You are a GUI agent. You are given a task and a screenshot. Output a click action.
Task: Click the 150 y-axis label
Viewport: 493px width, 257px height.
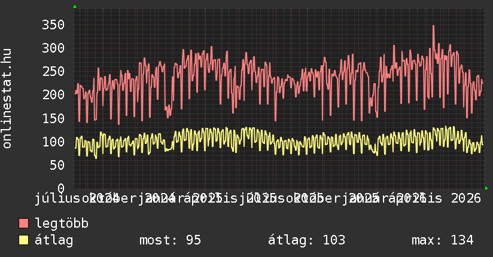click(x=53, y=118)
